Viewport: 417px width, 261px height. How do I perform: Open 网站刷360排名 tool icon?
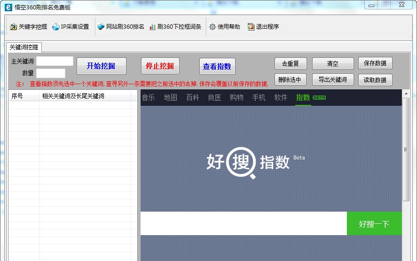[x=101, y=27]
